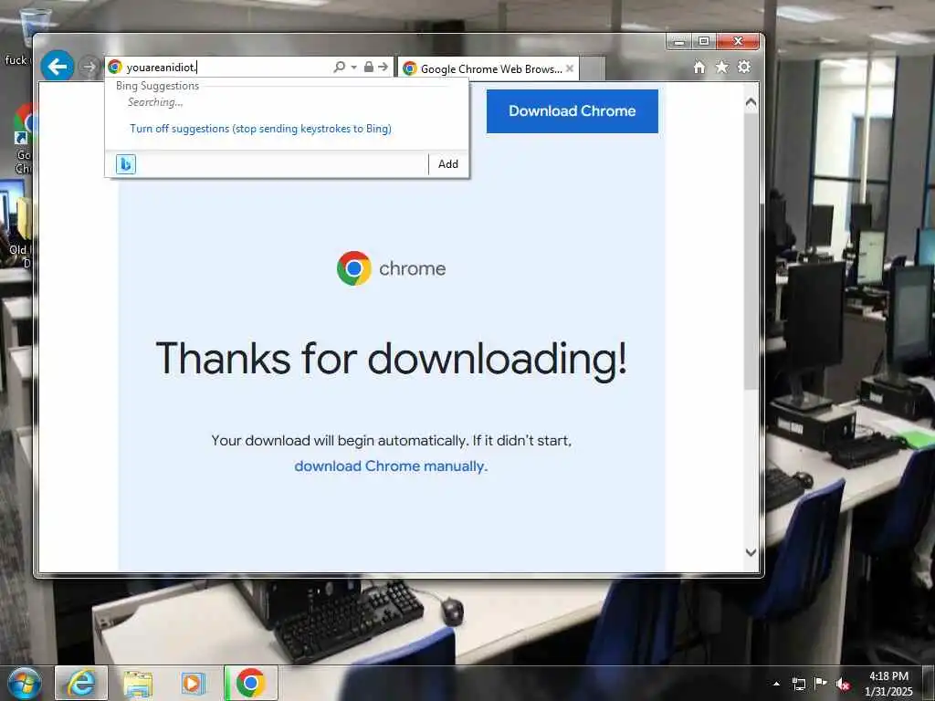Screen dimensions: 935x701
Task: Open File Explorer from taskbar
Action: 138,683
